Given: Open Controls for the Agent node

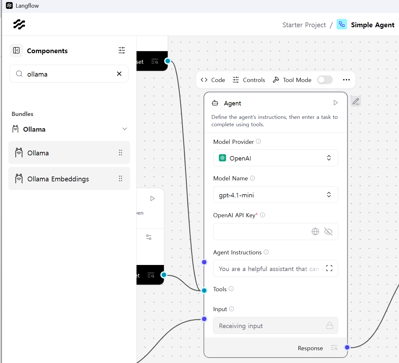Looking at the screenshot, I should (x=249, y=80).
